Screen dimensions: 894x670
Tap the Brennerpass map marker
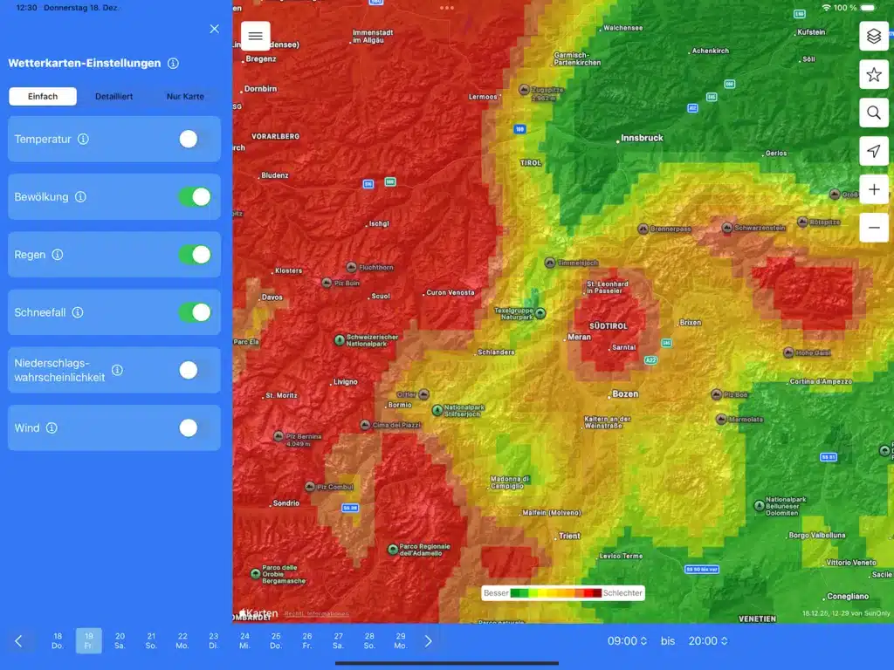pos(643,229)
